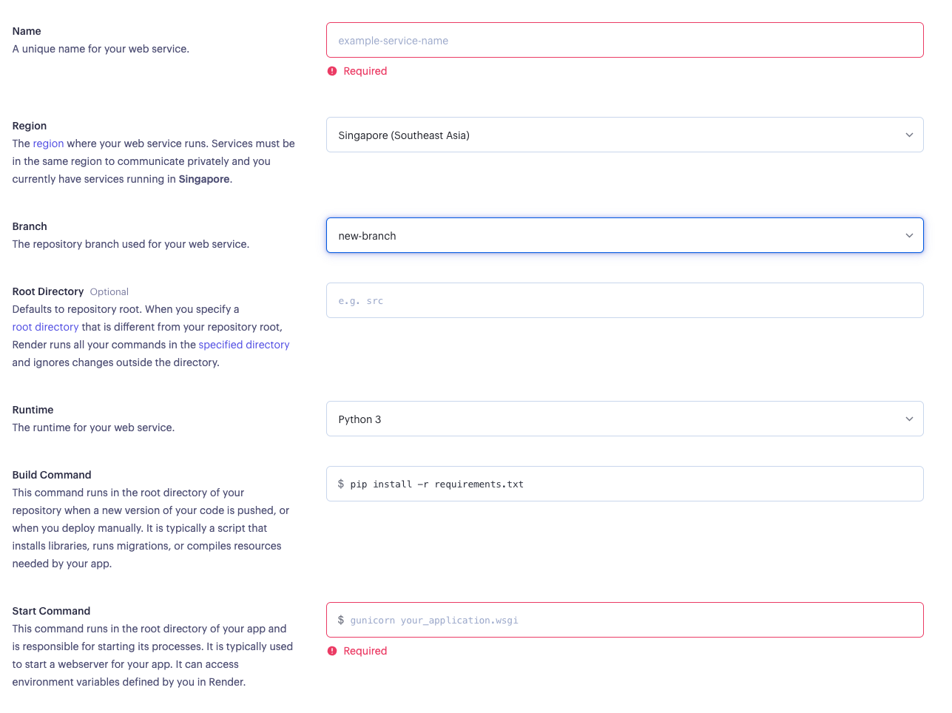Click the chevron on the Region selector

[x=909, y=135]
